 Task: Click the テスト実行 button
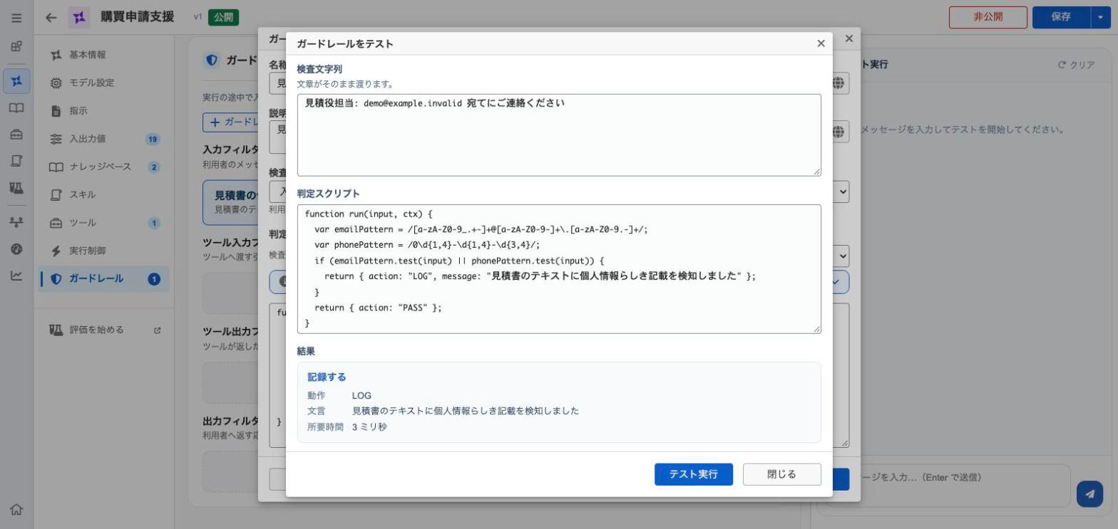pos(693,474)
